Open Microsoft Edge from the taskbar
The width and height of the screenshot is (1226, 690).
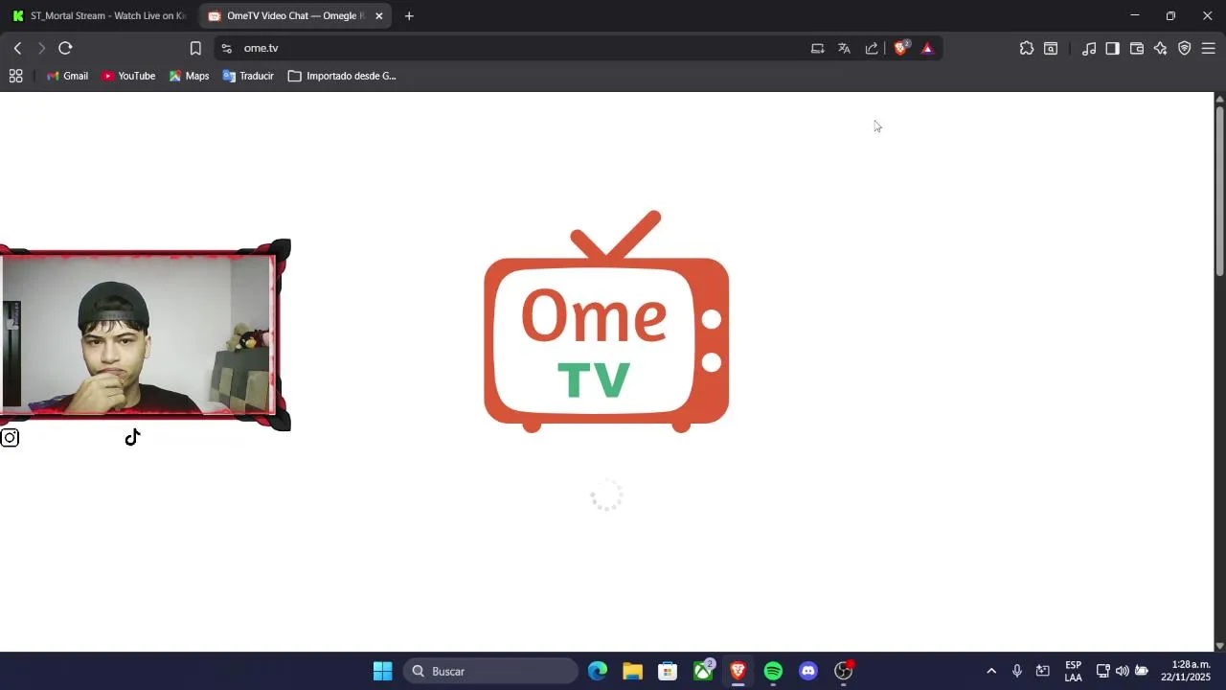point(598,671)
